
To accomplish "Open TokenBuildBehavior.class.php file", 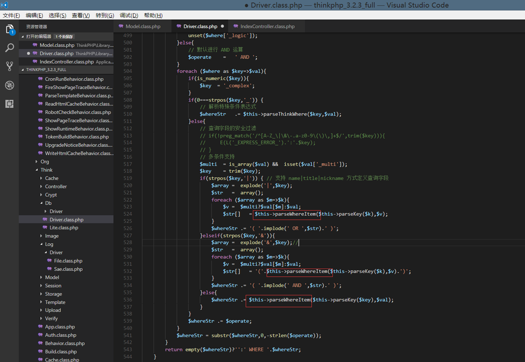I will (66, 137).
